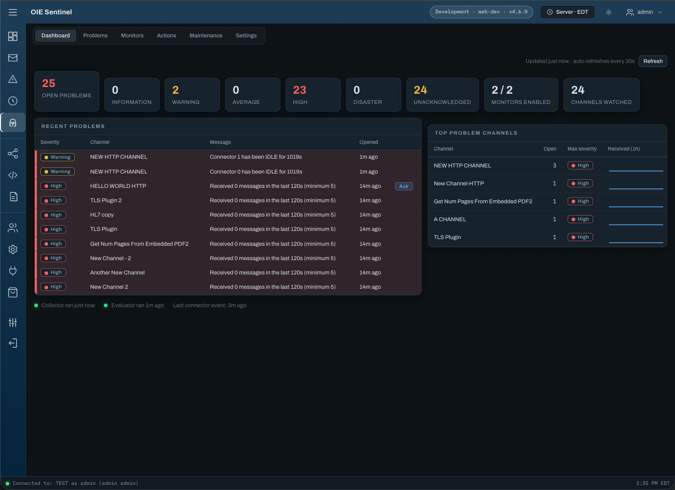Open the shopping bag icon in sidebar
This screenshot has width=675, height=490.
click(13, 292)
